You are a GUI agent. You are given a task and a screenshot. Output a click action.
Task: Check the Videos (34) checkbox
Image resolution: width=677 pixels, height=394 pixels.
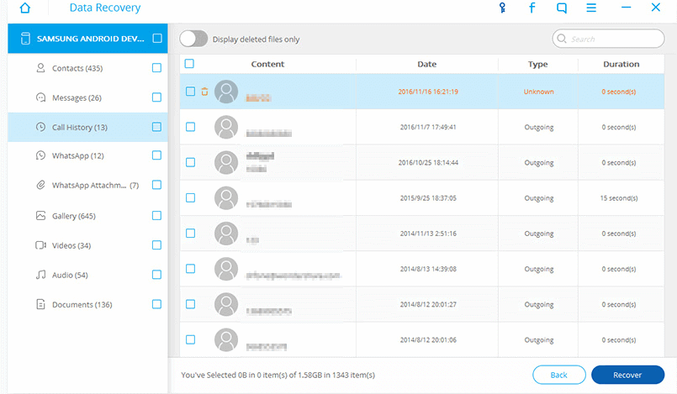point(156,245)
